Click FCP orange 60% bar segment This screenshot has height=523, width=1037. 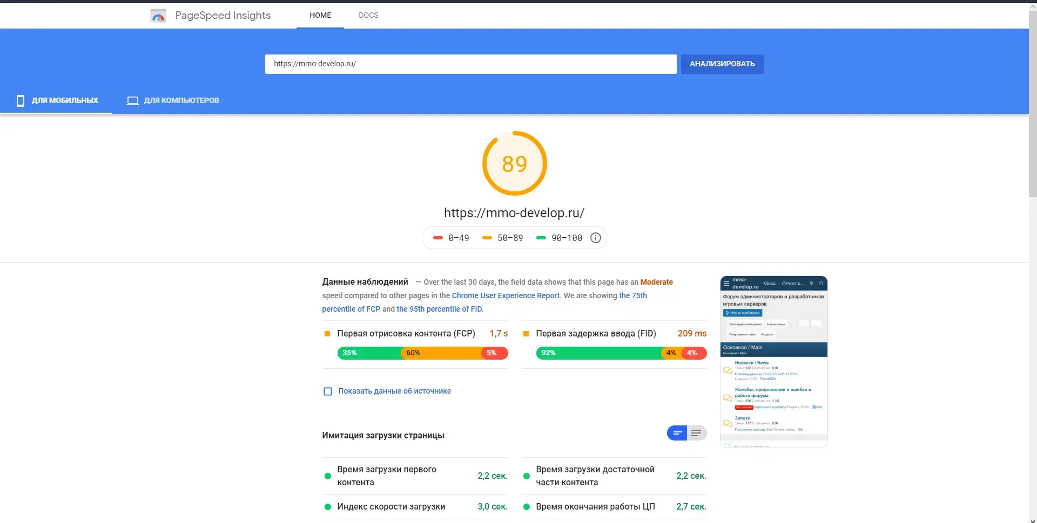tap(441, 353)
